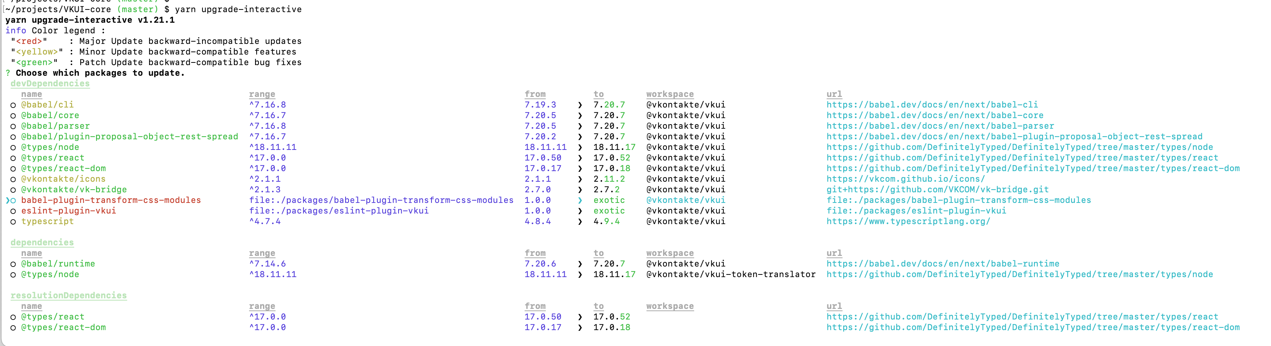Click the <yellow> legend label

tap(37, 51)
